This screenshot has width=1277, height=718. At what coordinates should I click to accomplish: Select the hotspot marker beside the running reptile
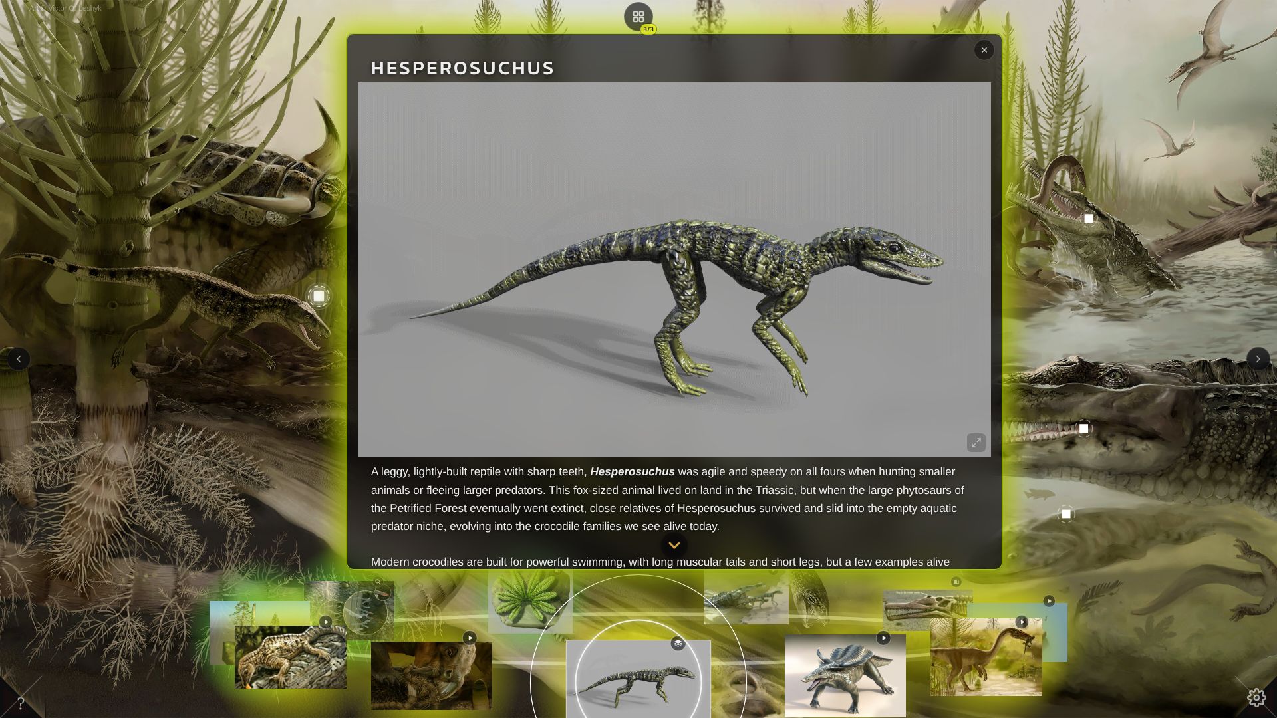pyautogui.click(x=319, y=296)
